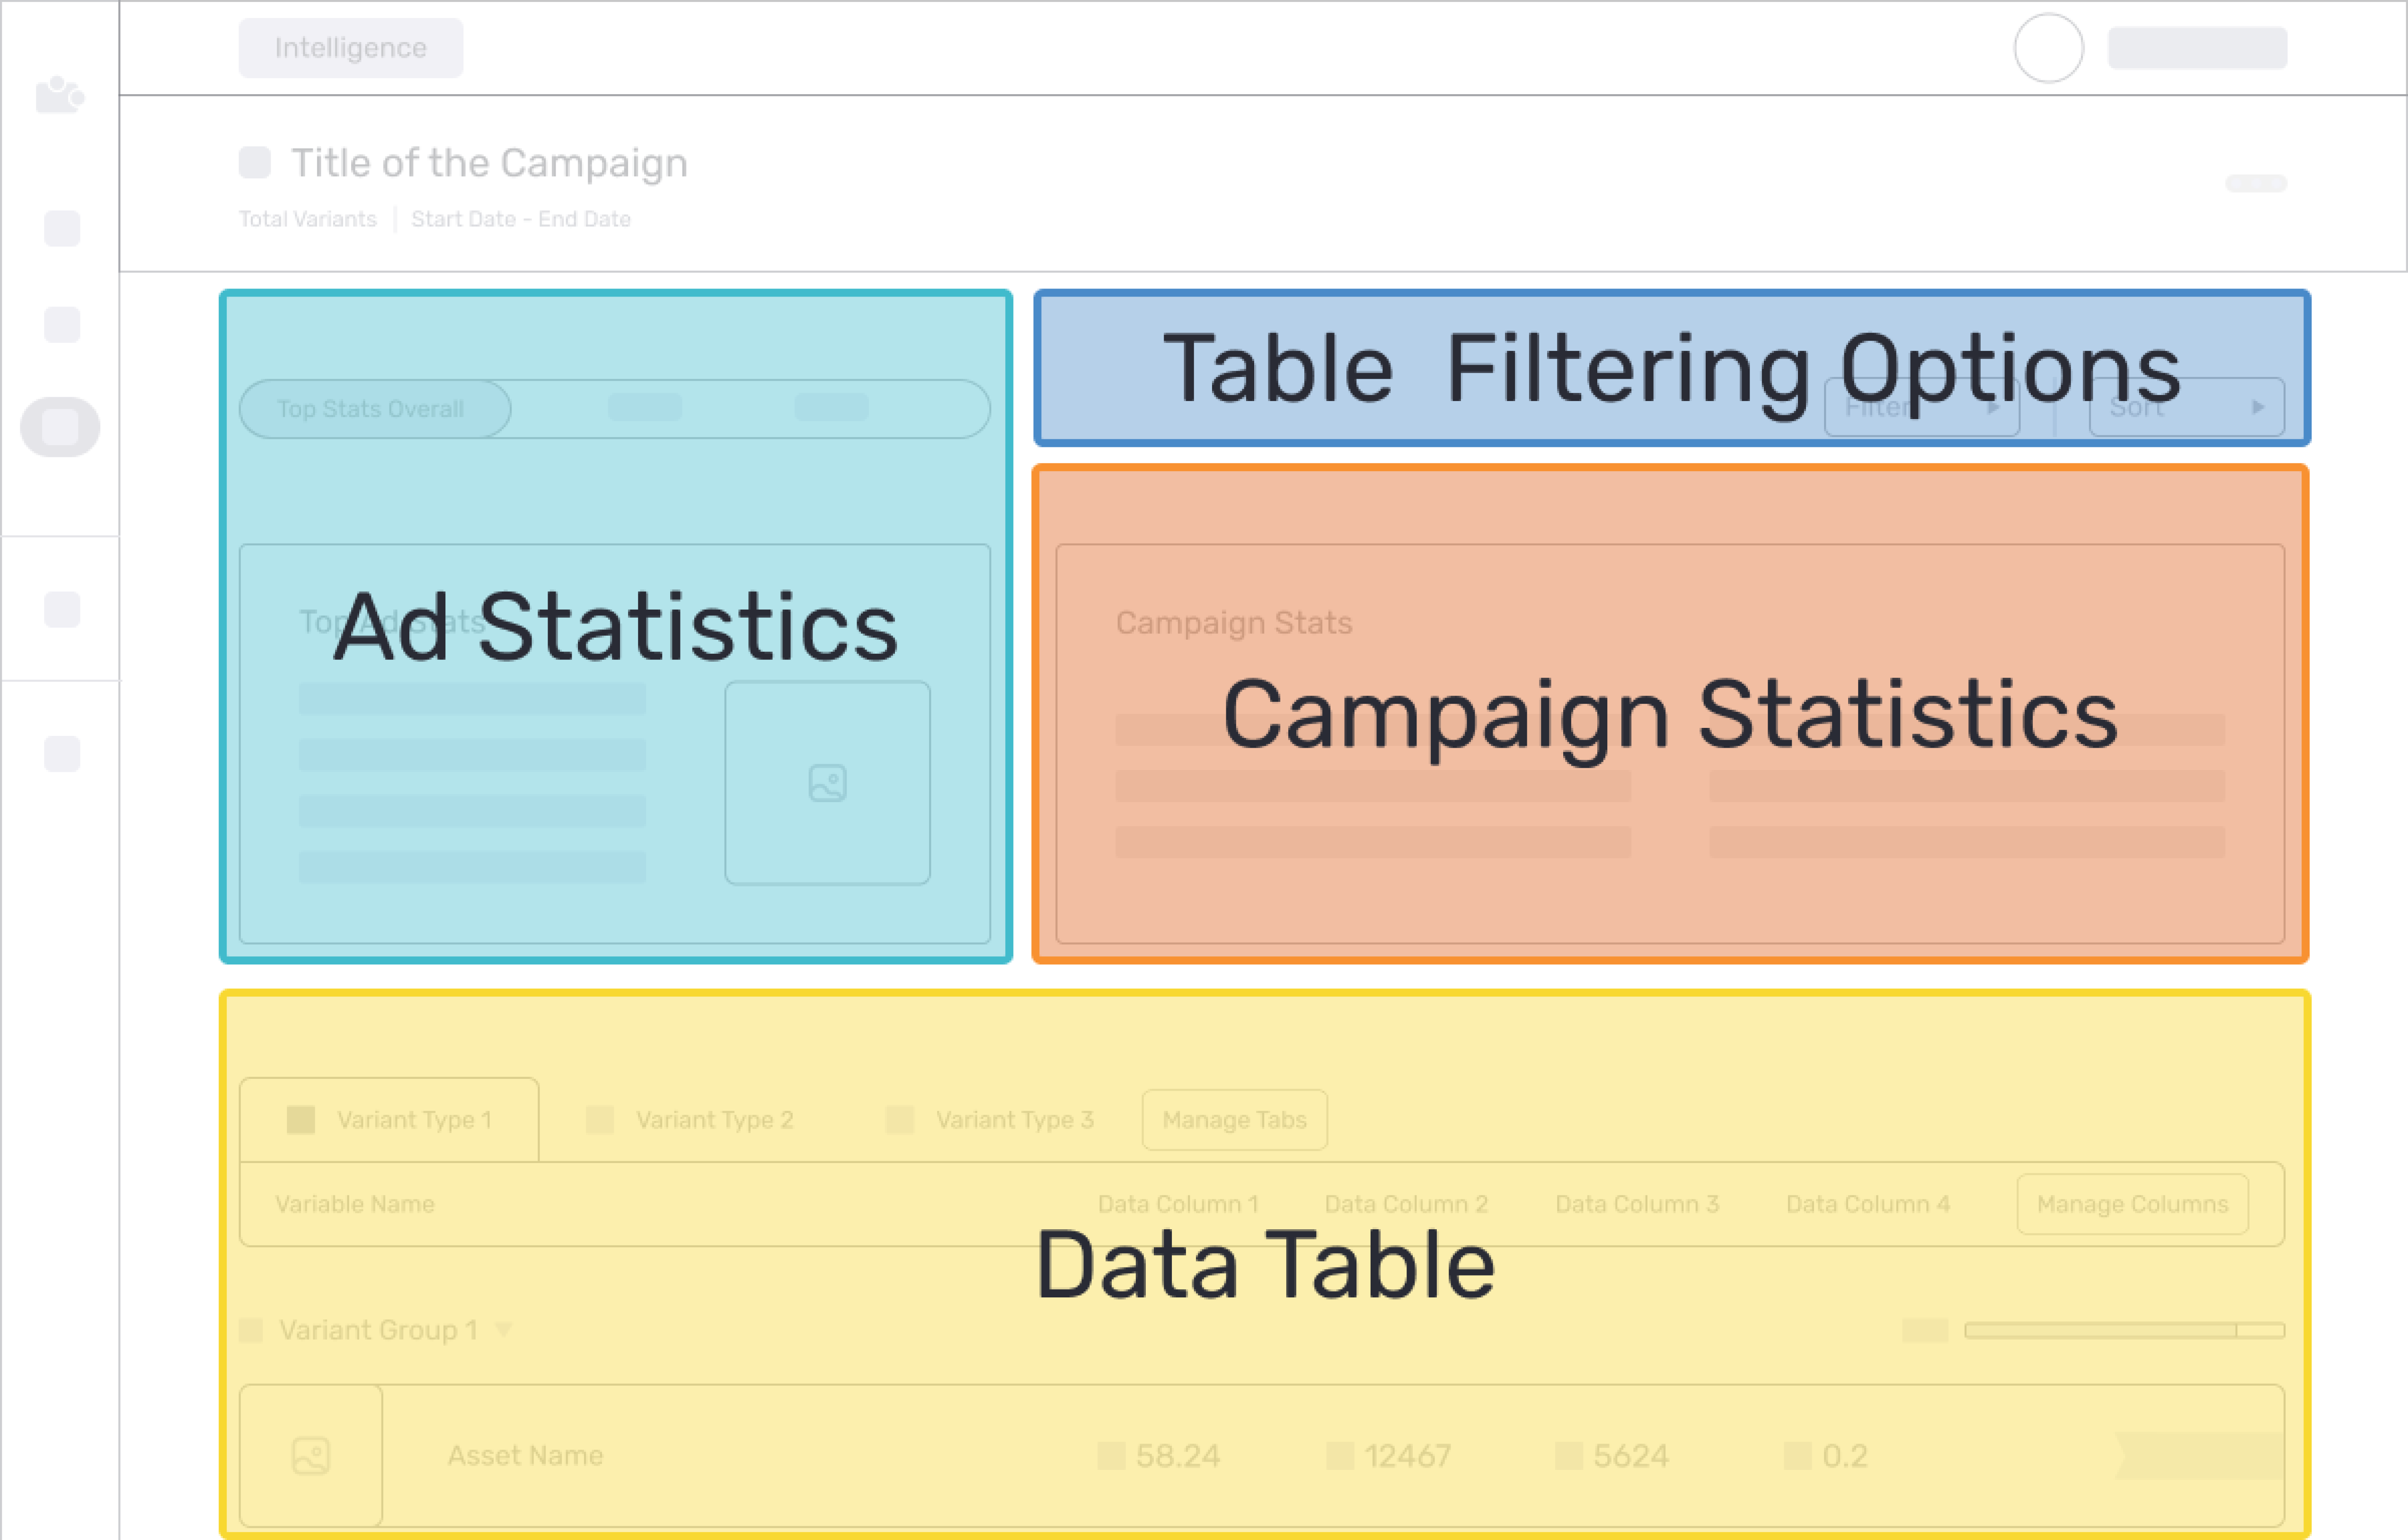This screenshot has height=1540, width=2408.
Task: Click the image placeholder in Ad Stats card
Action: click(x=827, y=783)
